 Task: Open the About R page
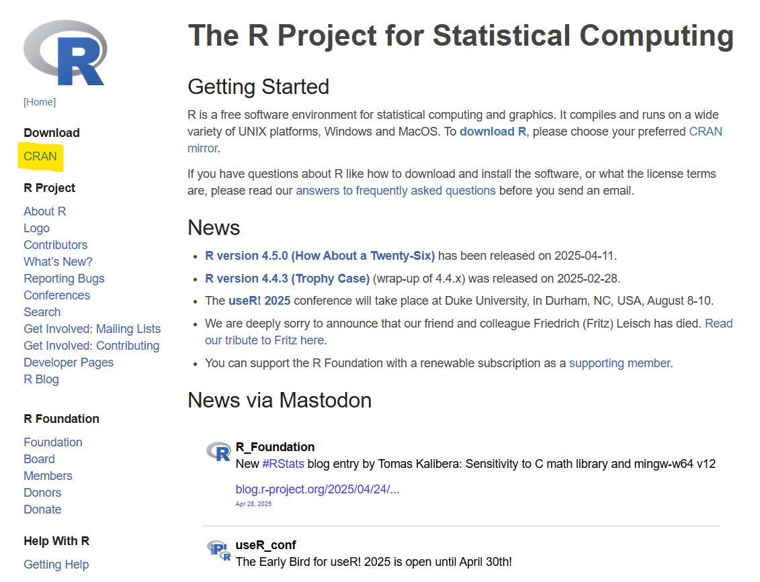click(x=44, y=211)
